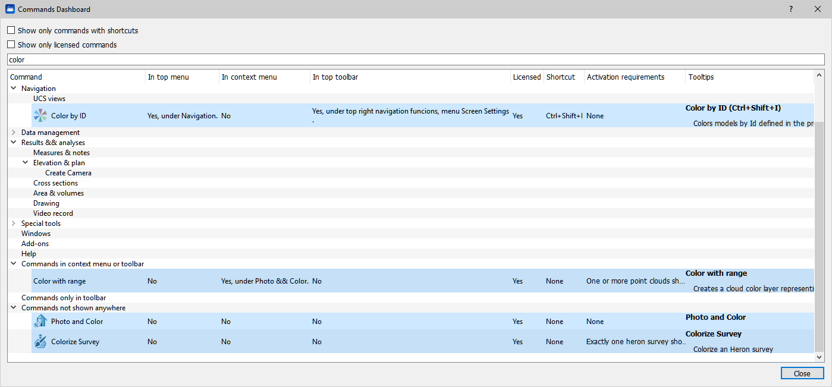
Task: Select the Color with range command row
Action: pos(59,281)
